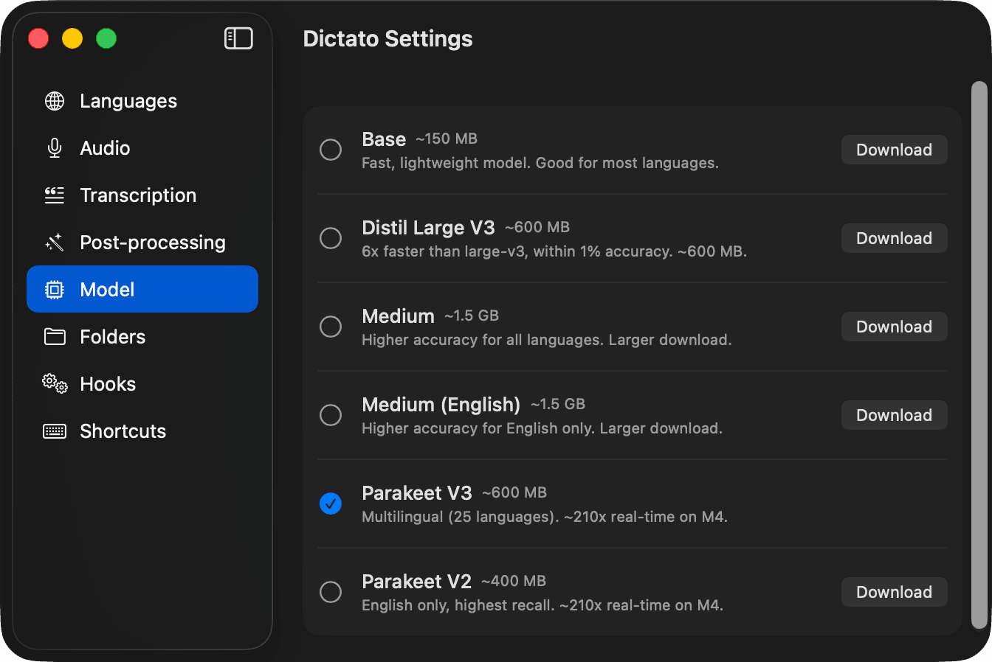Download the Parakeet V2 model

[894, 592]
